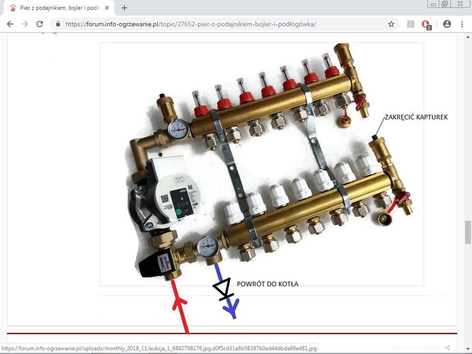Select the 'Piec z podajnikiem, bojler' tab
This screenshot has height=354, width=472.
point(57,8)
